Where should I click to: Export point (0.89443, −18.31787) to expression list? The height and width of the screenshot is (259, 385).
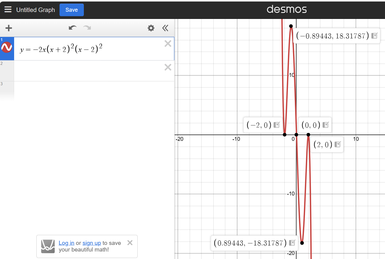292,242
